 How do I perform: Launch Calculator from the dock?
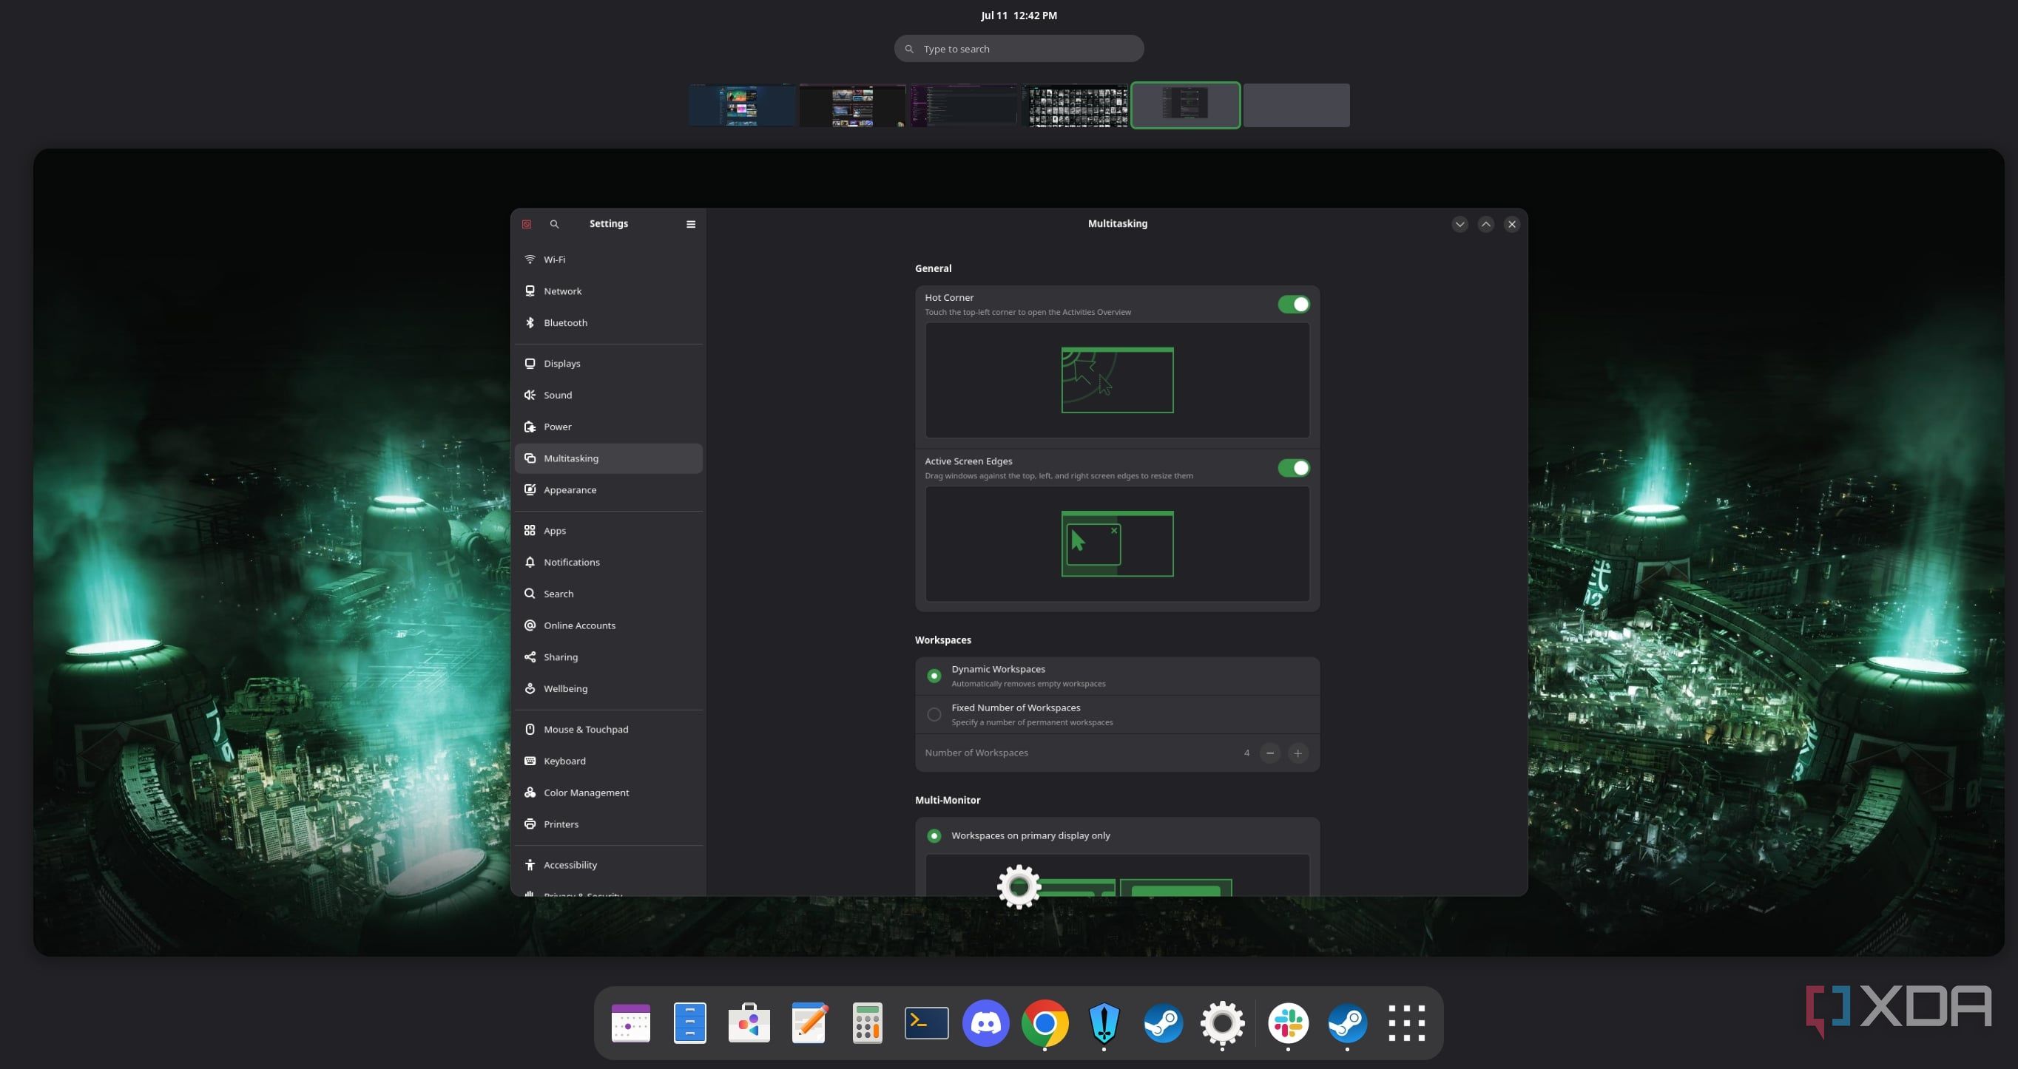[867, 1022]
